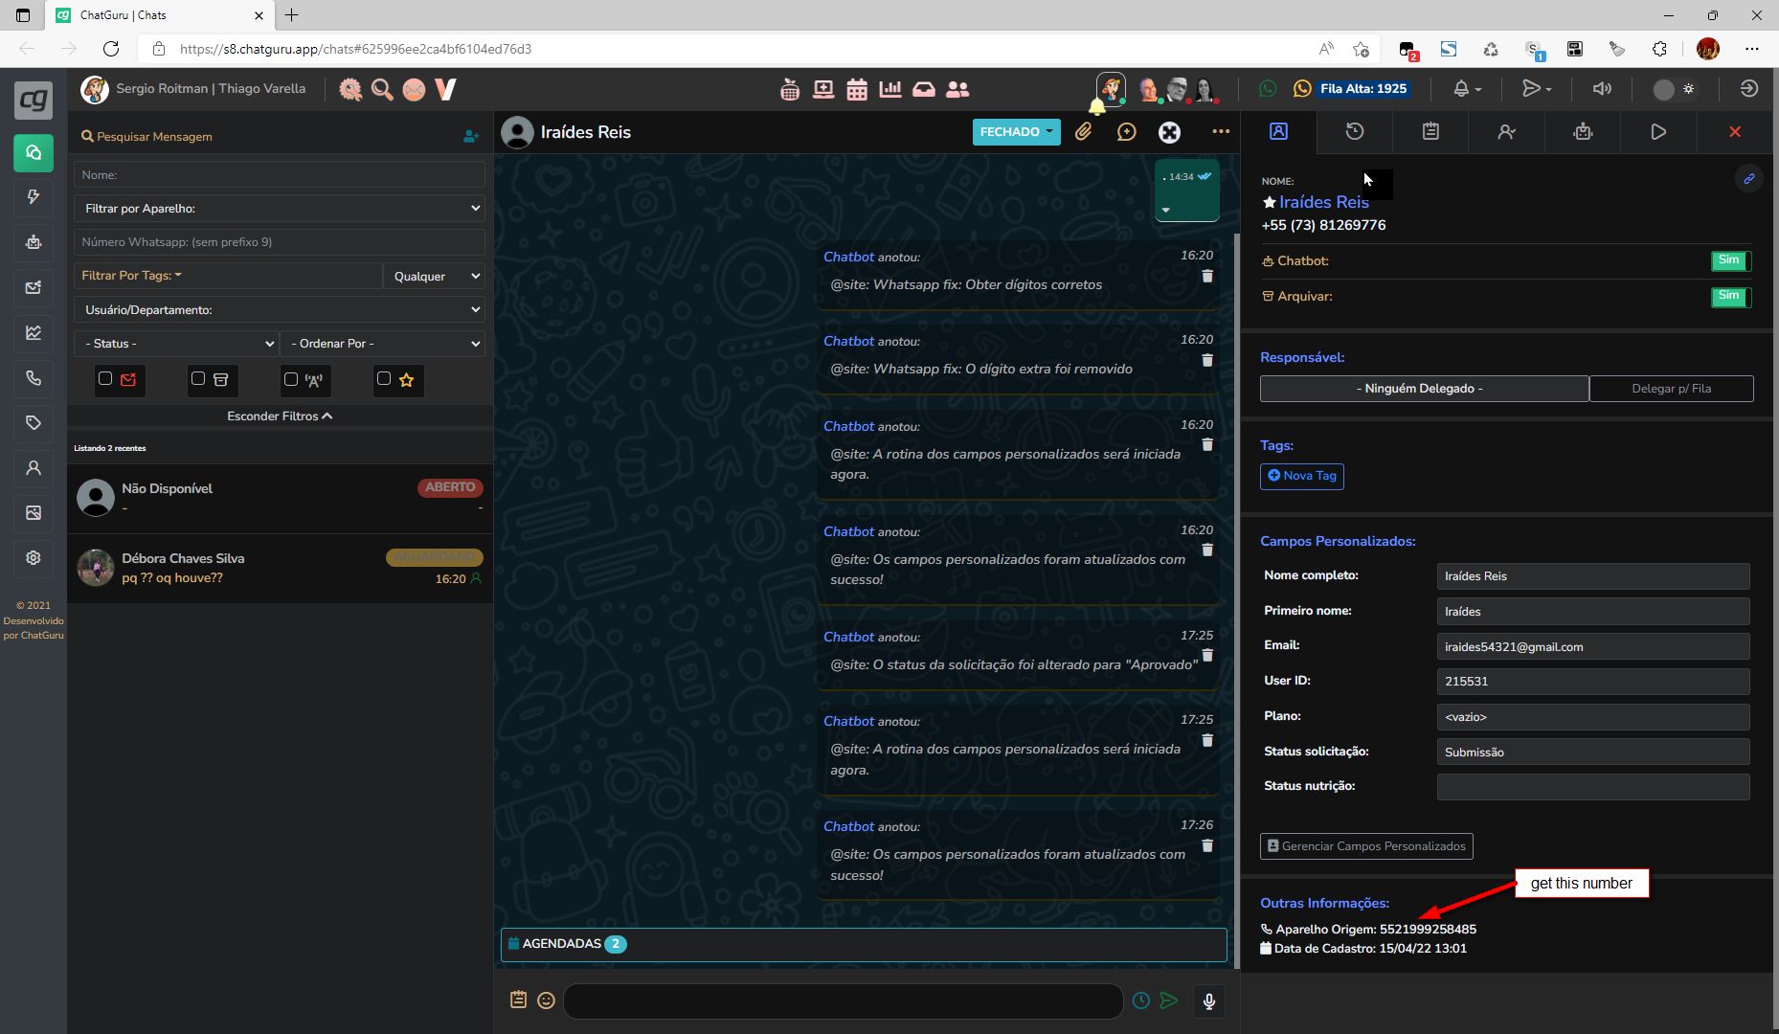Toggle the archived chats filter checkbox
1779x1034 pixels.
198,378
